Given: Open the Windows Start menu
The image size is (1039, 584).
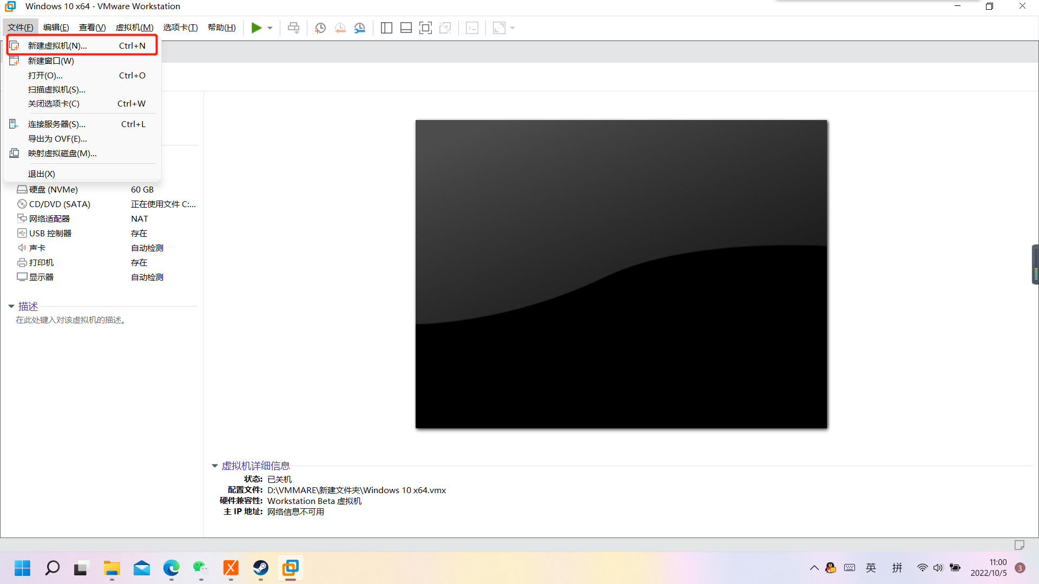Looking at the screenshot, I should coord(23,568).
